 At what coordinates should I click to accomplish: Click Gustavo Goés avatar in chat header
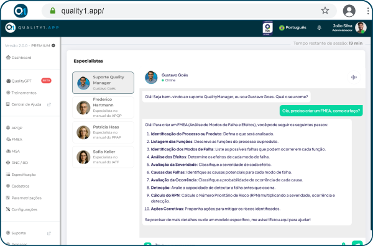point(151,77)
